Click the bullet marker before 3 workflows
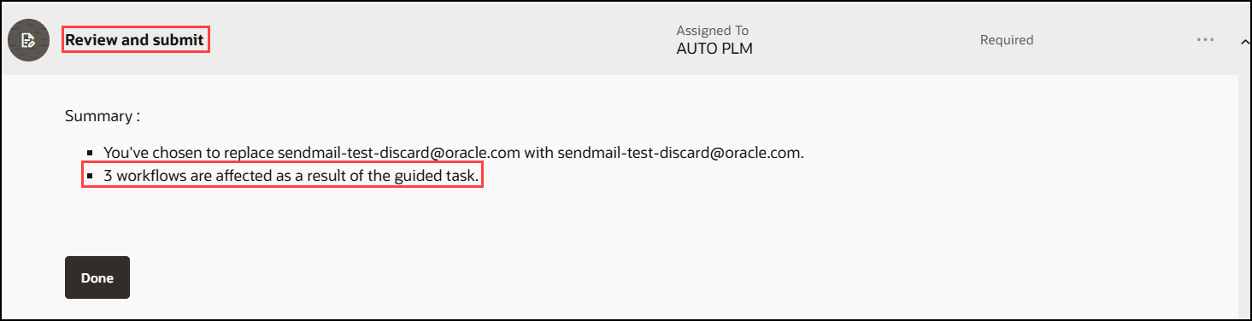Image resolution: width=1252 pixels, height=321 pixels. 90,178
